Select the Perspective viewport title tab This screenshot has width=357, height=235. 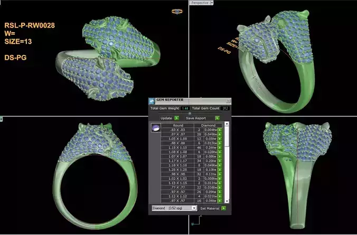(x=200, y=3)
